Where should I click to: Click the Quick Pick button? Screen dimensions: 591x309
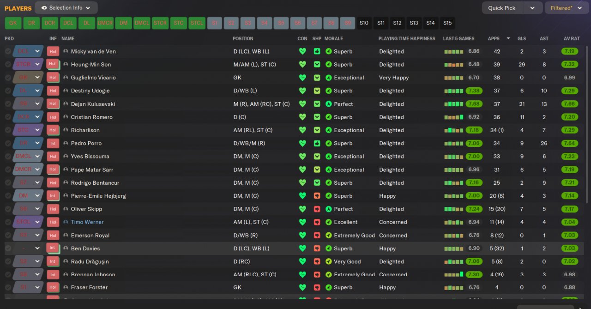click(x=502, y=8)
